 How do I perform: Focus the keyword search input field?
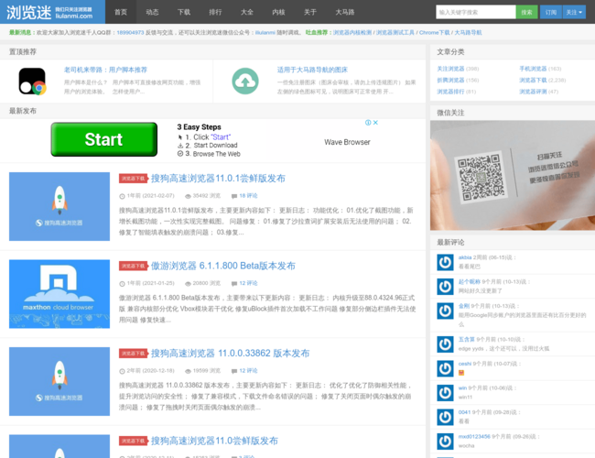(476, 12)
